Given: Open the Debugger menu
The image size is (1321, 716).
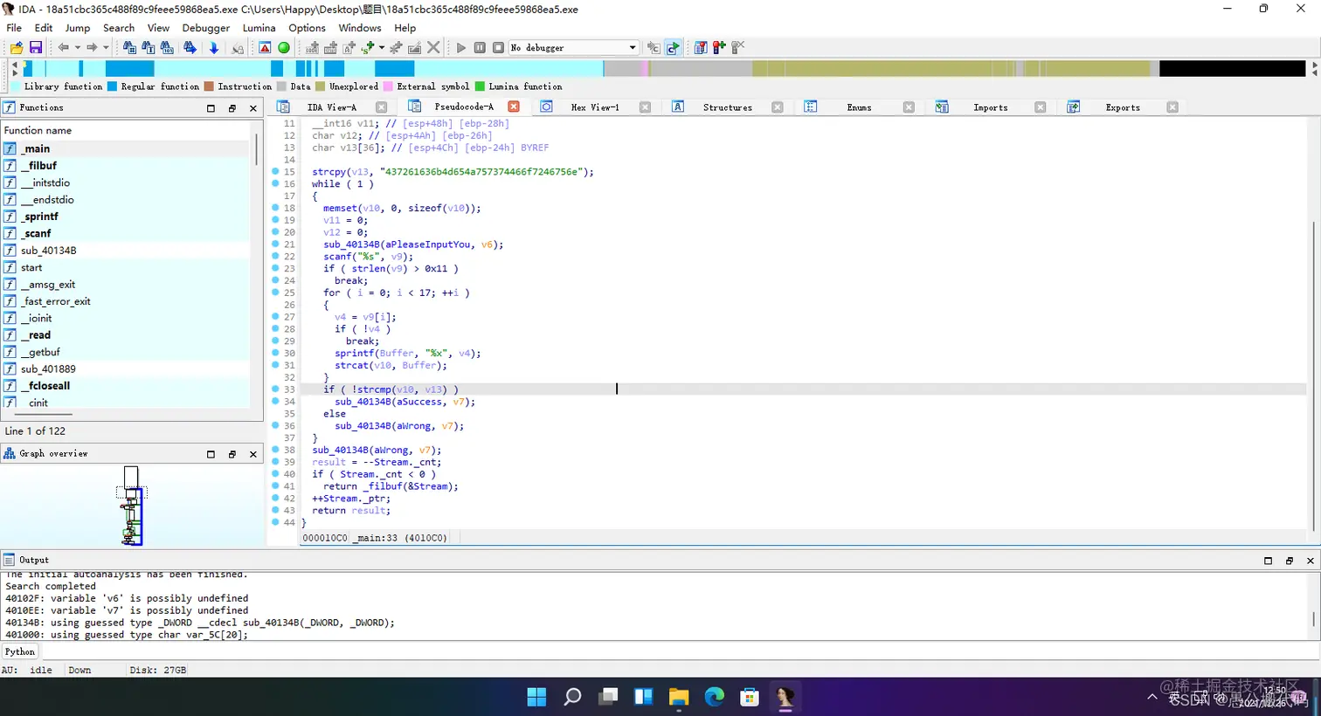Looking at the screenshot, I should pyautogui.click(x=206, y=28).
